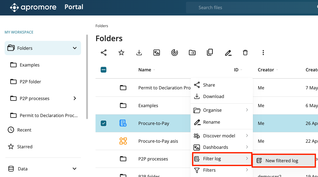318x177 pixels.
Task: Collapse the Folders section in sidebar
Action: (75, 48)
